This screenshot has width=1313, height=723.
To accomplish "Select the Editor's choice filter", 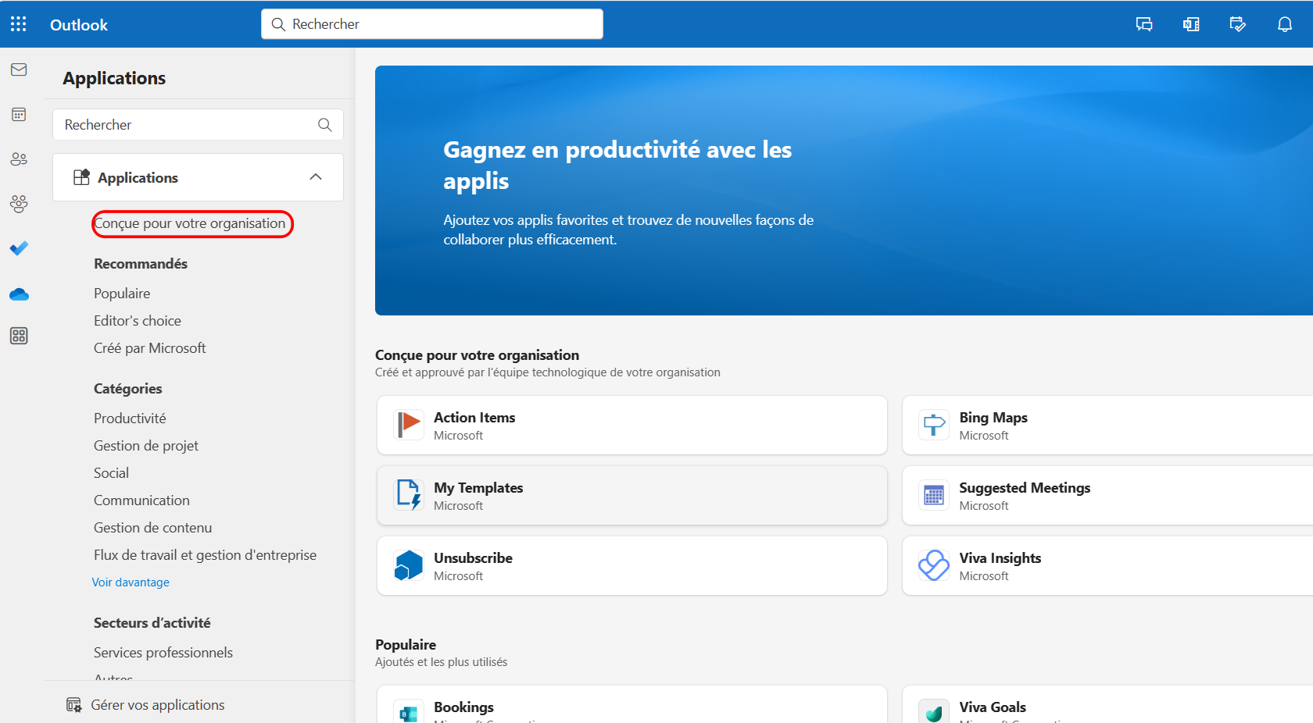I will tap(138, 321).
